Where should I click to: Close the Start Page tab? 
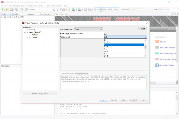point(65,14)
